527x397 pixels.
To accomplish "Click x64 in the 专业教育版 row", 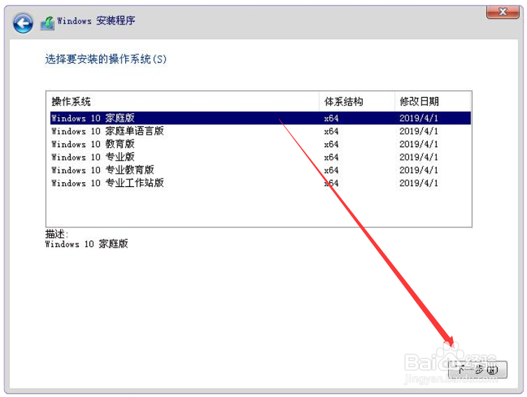I will pyautogui.click(x=331, y=170).
